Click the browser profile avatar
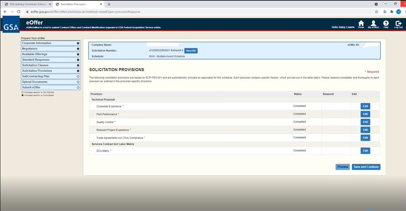The width and height of the screenshot is (406, 211). (x=399, y=11)
